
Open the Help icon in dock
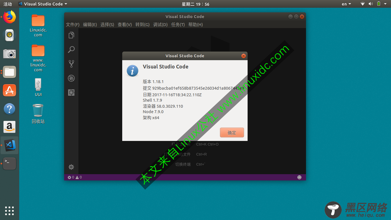(9, 109)
